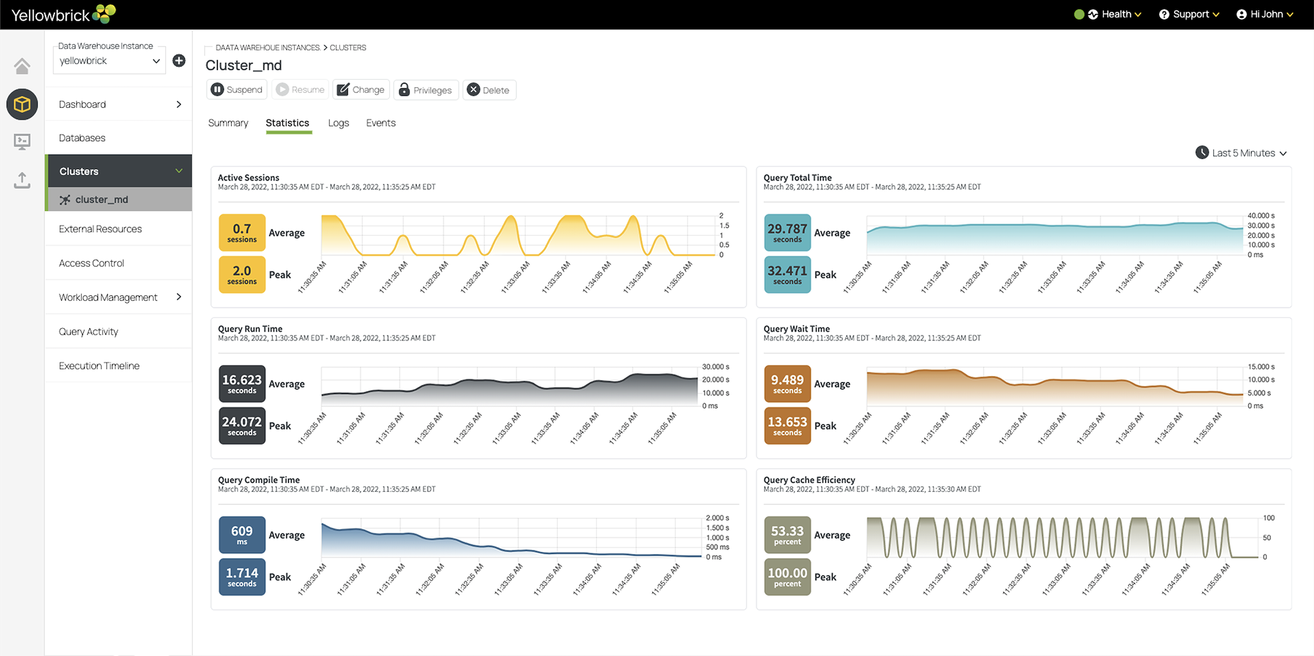1314x656 pixels.
Task: Click the Query Run Time 24.072 peak tile
Action: [x=242, y=426]
